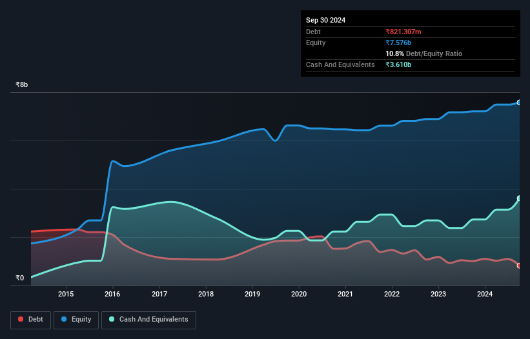The width and height of the screenshot is (530, 339).
Task: Toggle the Equity legend button
Action: click(x=76, y=320)
